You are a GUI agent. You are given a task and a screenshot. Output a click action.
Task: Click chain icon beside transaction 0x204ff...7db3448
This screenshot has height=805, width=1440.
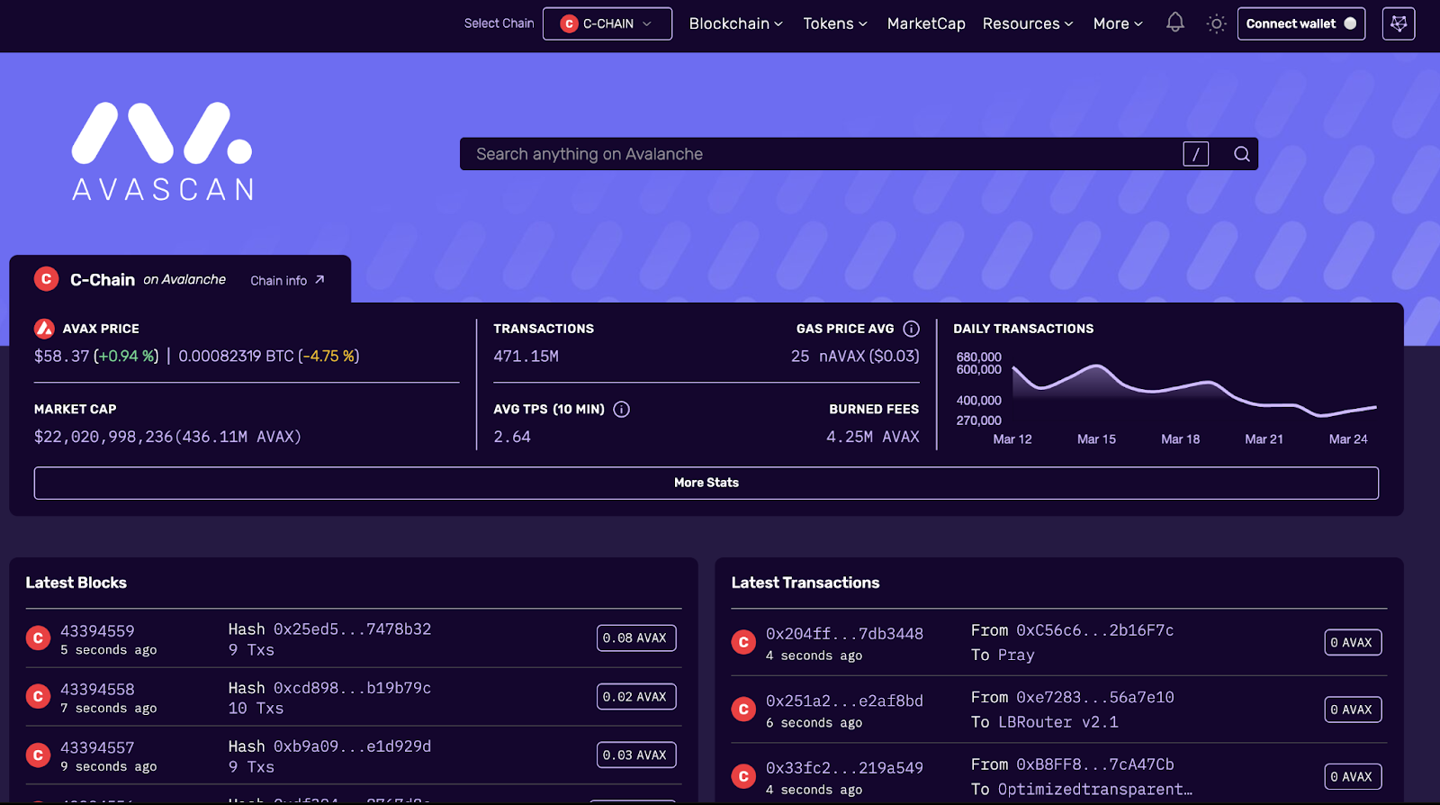tap(743, 642)
